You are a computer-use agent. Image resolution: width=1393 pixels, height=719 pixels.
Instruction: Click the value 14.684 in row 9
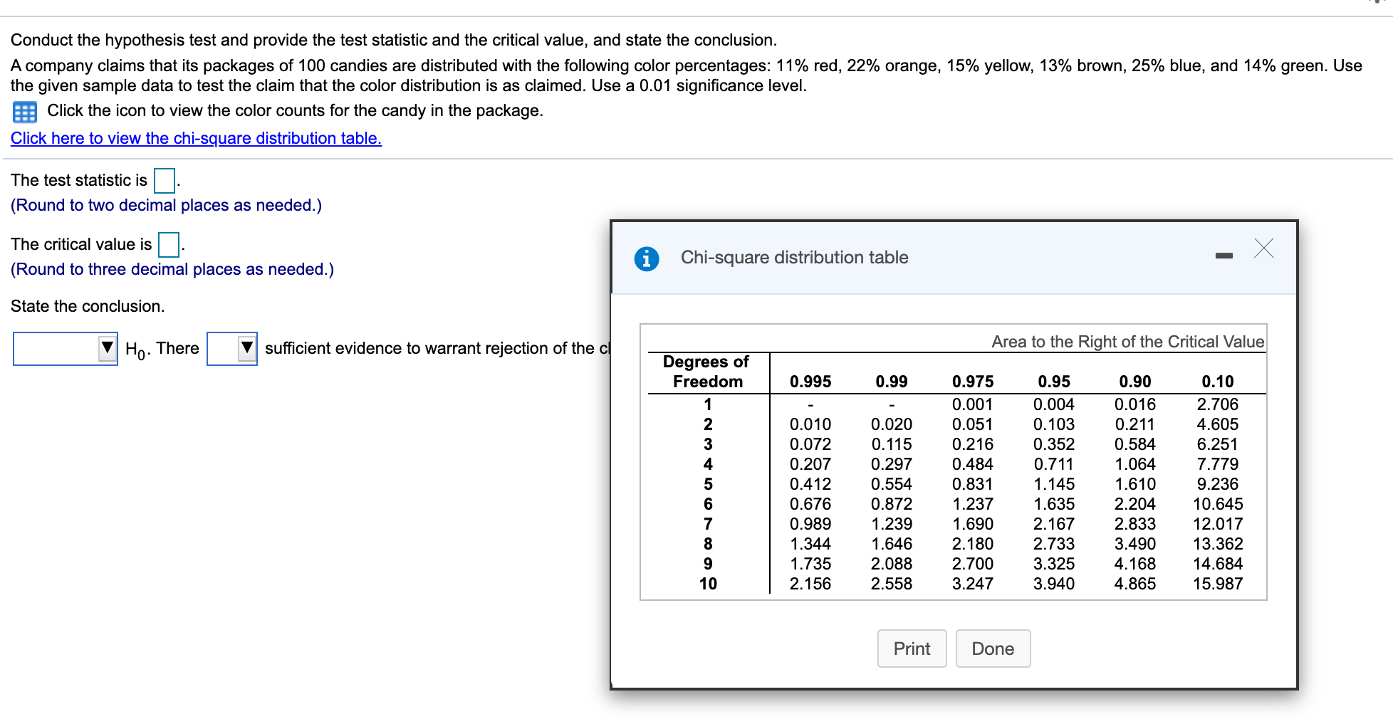1218,564
